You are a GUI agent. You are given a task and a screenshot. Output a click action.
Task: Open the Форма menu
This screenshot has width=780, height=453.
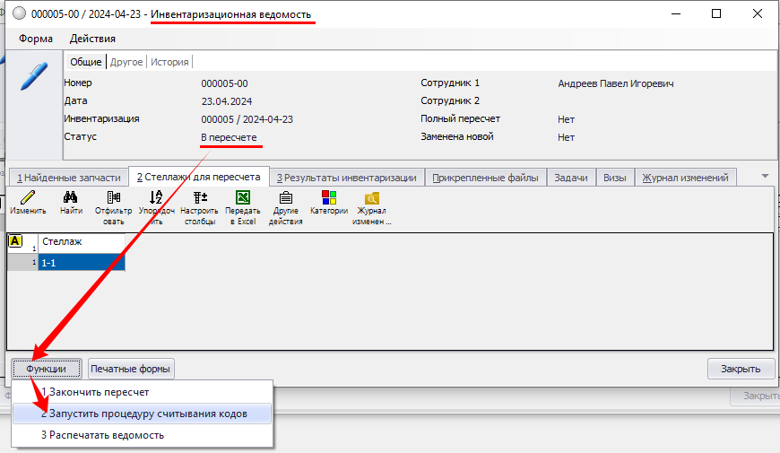(36, 39)
